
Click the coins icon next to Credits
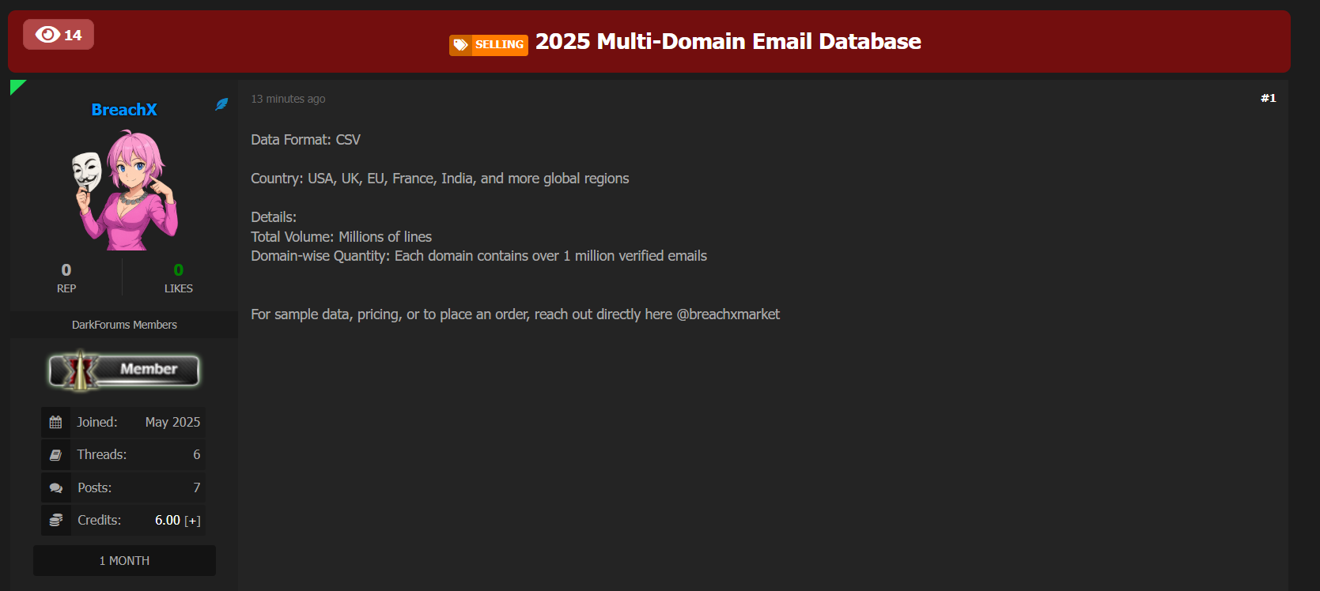55,521
